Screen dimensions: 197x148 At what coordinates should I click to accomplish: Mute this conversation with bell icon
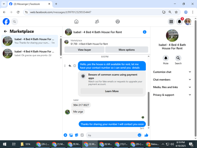tap(166, 58)
